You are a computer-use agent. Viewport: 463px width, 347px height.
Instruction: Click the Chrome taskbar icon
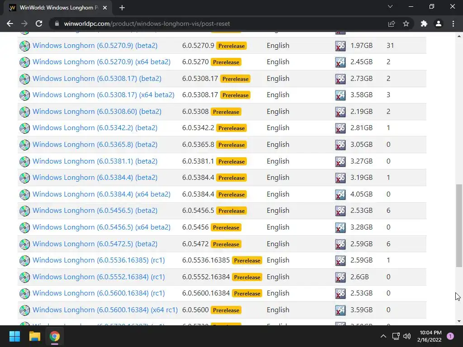point(55,336)
